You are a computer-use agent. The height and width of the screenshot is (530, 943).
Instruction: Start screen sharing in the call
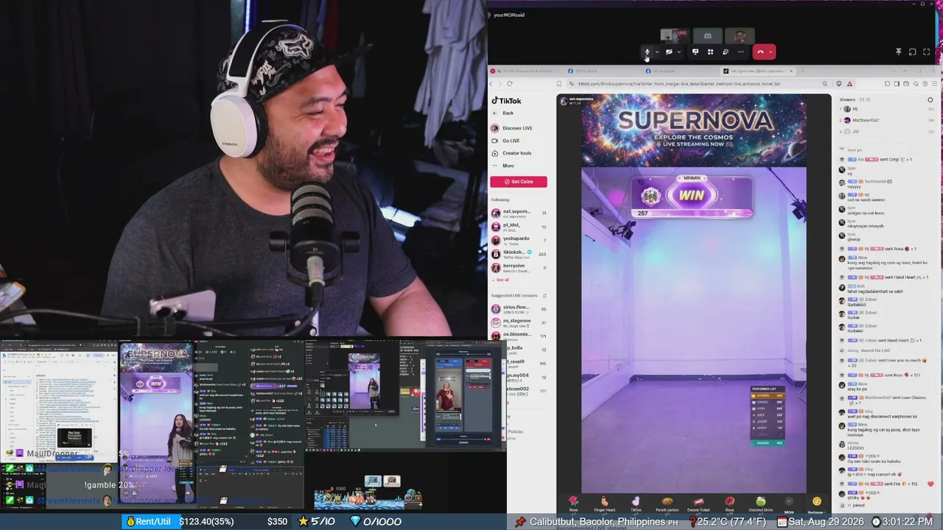point(695,52)
